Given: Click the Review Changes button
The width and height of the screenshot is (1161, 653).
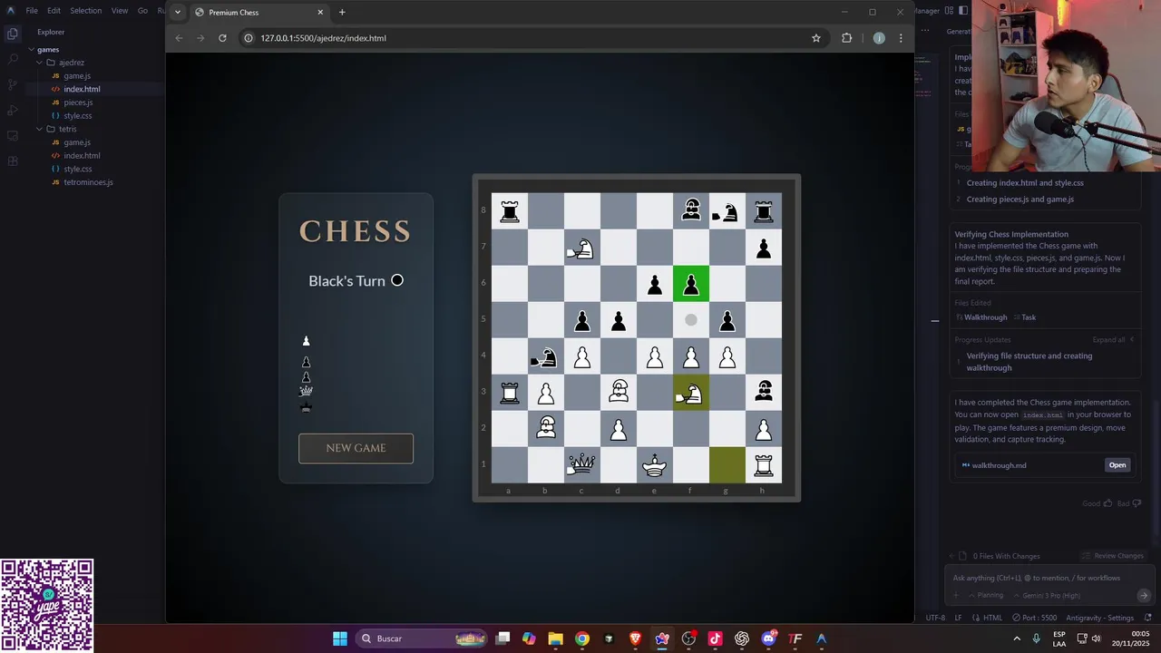Looking at the screenshot, I should (x=1113, y=556).
